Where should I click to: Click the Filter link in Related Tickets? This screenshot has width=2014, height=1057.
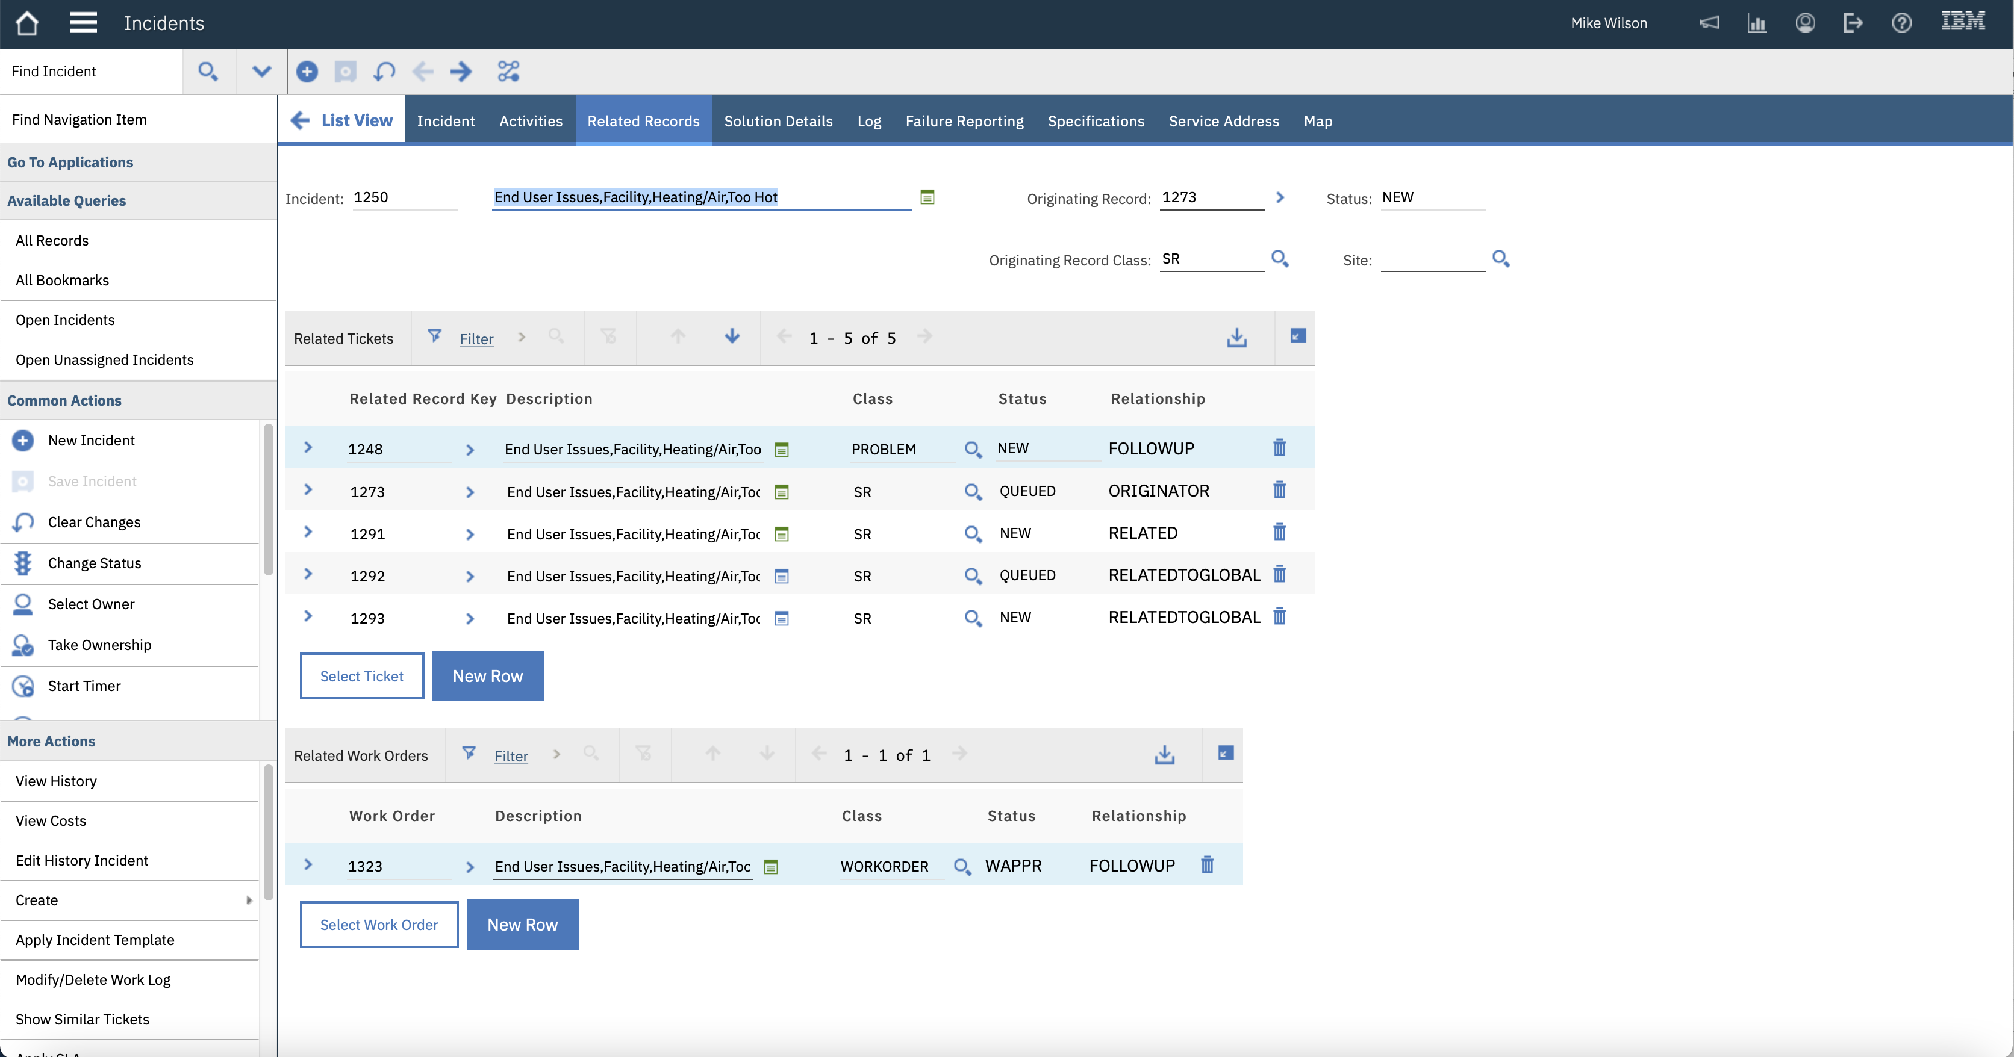coord(476,339)
